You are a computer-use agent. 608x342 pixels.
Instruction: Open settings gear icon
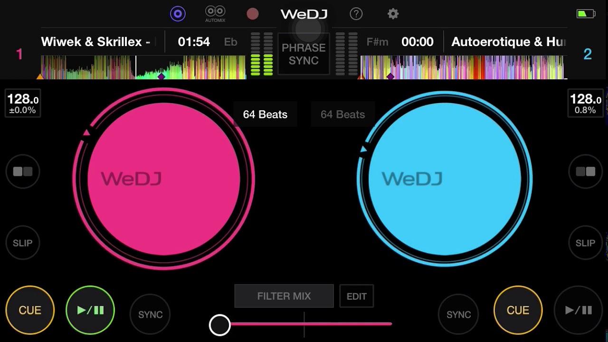tap(393, 14)
